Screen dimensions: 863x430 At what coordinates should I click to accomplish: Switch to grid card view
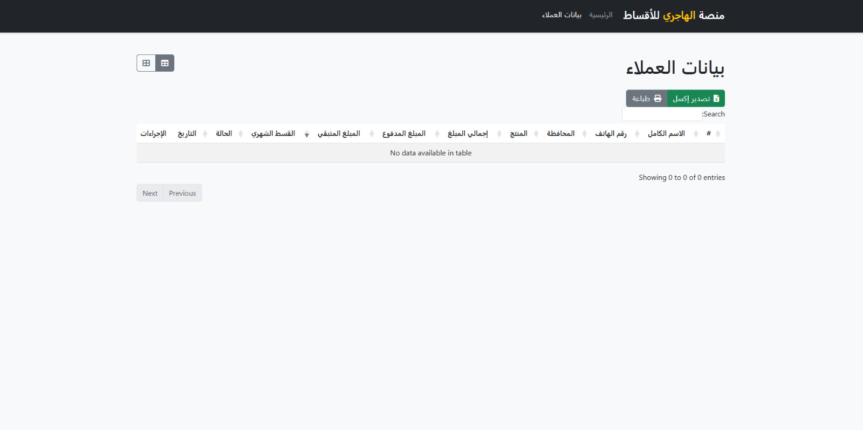tap(146, 63)
